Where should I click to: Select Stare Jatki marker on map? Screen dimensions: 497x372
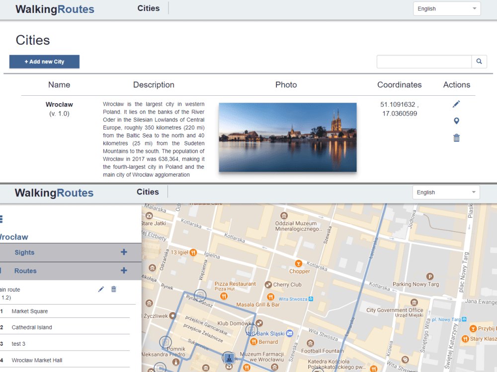[149, 216]
